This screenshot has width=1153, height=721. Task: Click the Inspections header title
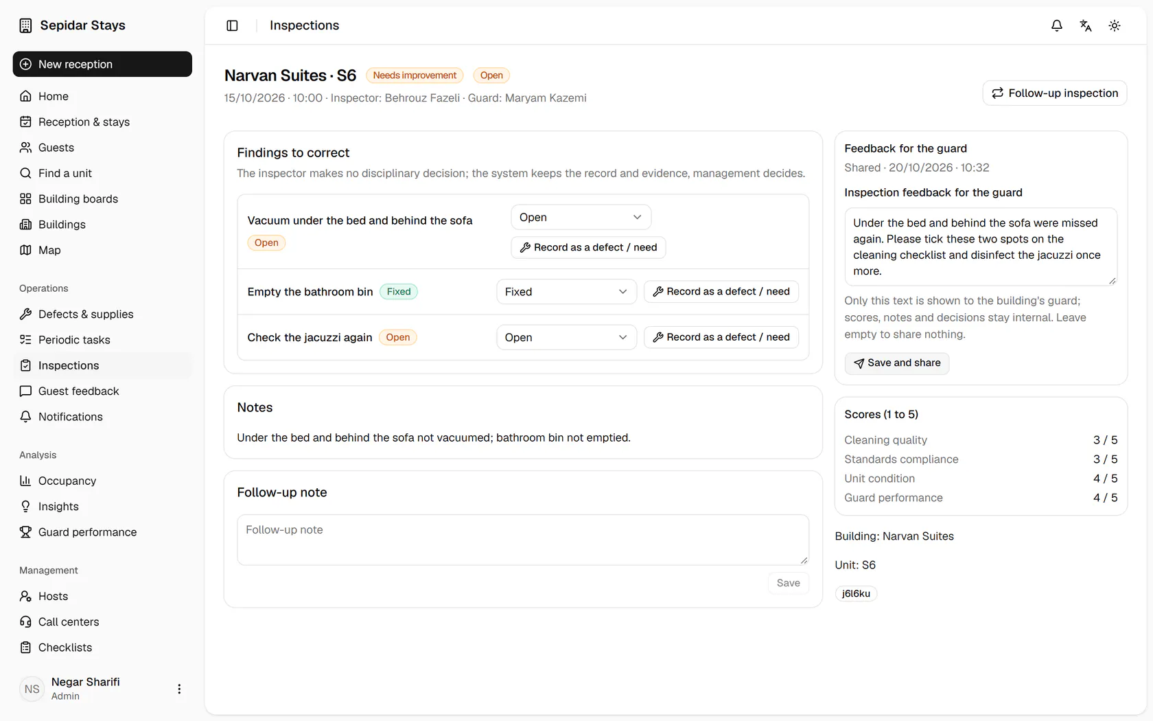click(x=304, y=25)
